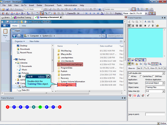Open the Help question mark icon
The image size is (167, 125).
pyautogui.click(x=100, y=9)
